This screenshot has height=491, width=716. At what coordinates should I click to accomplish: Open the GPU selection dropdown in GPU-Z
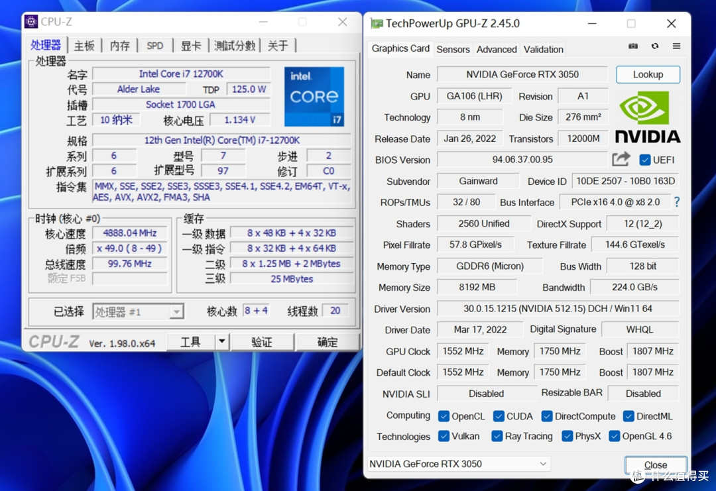click(x=459, y=464)
